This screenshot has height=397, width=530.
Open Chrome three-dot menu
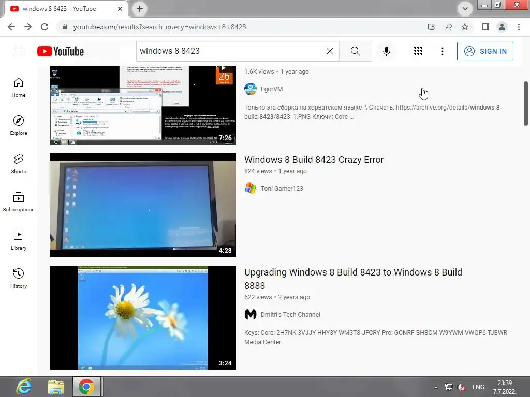(x=519, y=27)
